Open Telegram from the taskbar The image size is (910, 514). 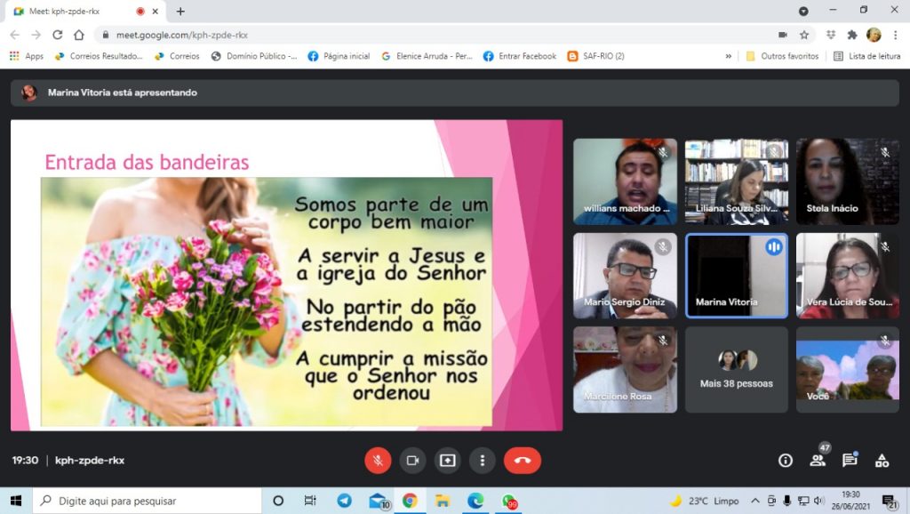click(344, 501)
